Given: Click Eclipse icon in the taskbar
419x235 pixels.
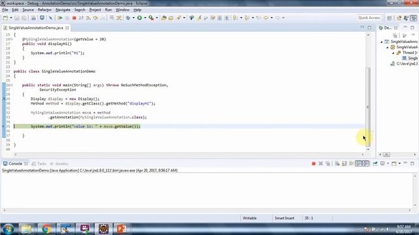Looking at the screenshot, I should (x=103, y=229).
